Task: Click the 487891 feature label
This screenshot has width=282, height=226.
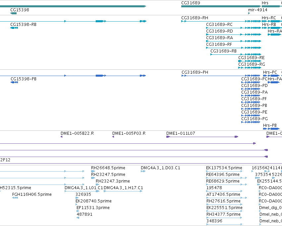Action: pos(85,214)
